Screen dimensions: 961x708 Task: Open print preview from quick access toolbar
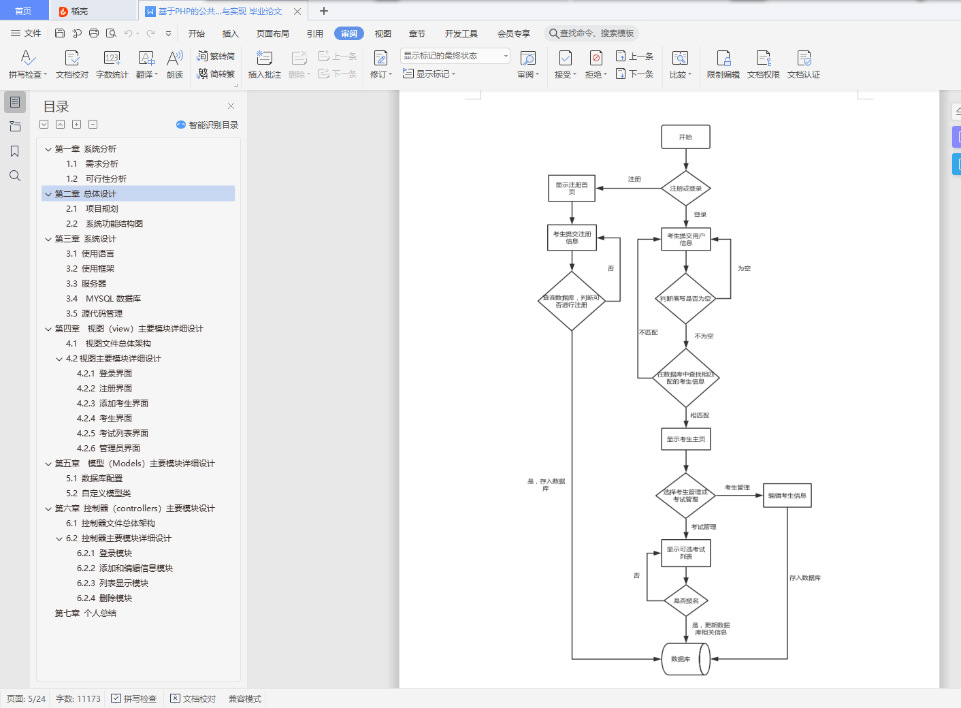(111, 33)
